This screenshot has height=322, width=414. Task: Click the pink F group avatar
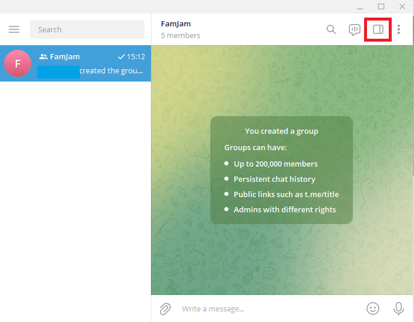point(18,63)
